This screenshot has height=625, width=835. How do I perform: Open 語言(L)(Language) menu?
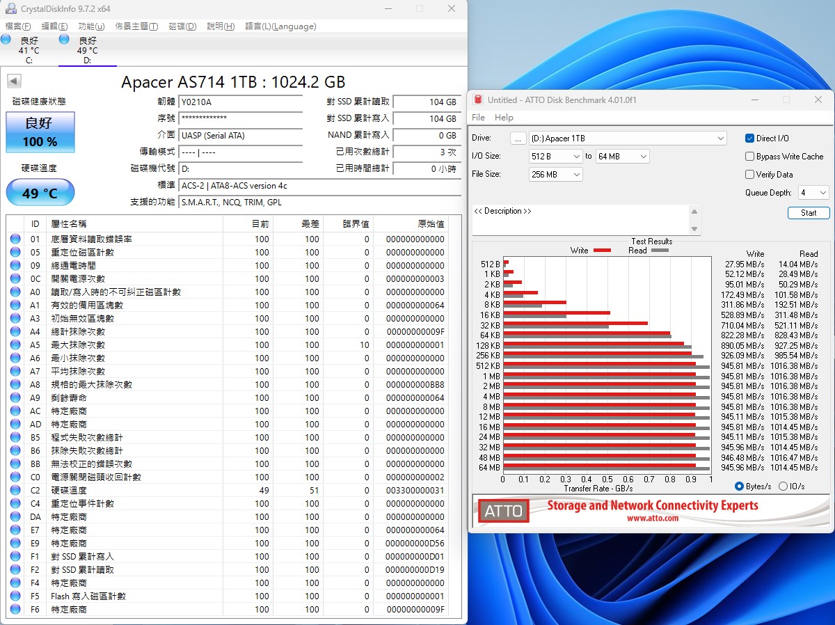(x=280, y=26)
